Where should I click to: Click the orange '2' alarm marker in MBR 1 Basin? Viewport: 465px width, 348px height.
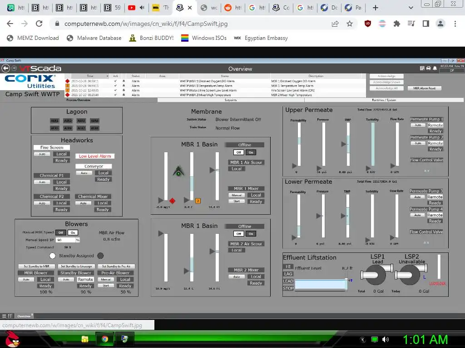(x=198, y=201)
